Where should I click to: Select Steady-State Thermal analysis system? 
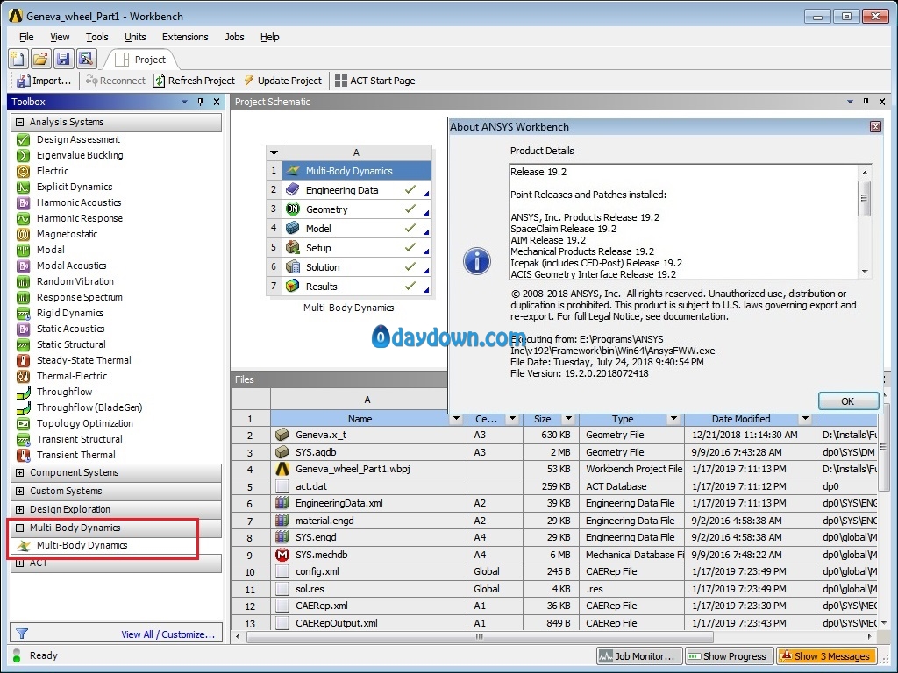(x=83, y=360)
